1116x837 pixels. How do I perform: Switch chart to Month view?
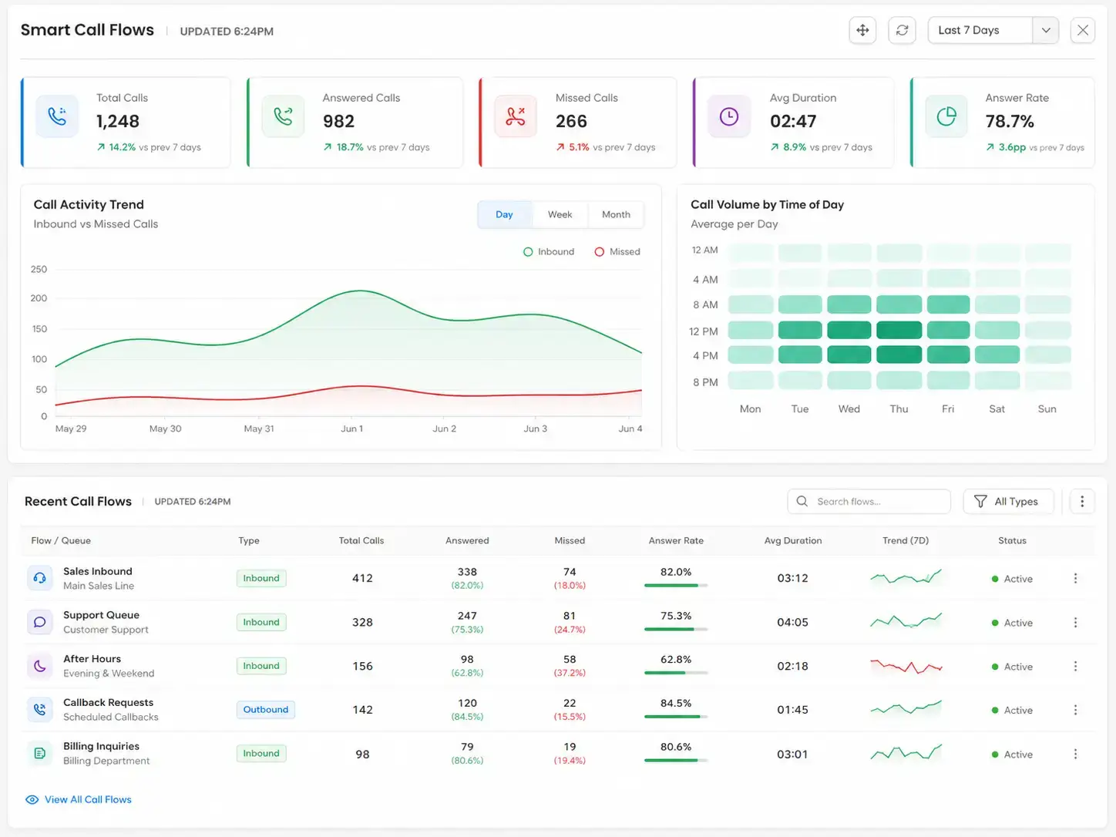(616, 214)
